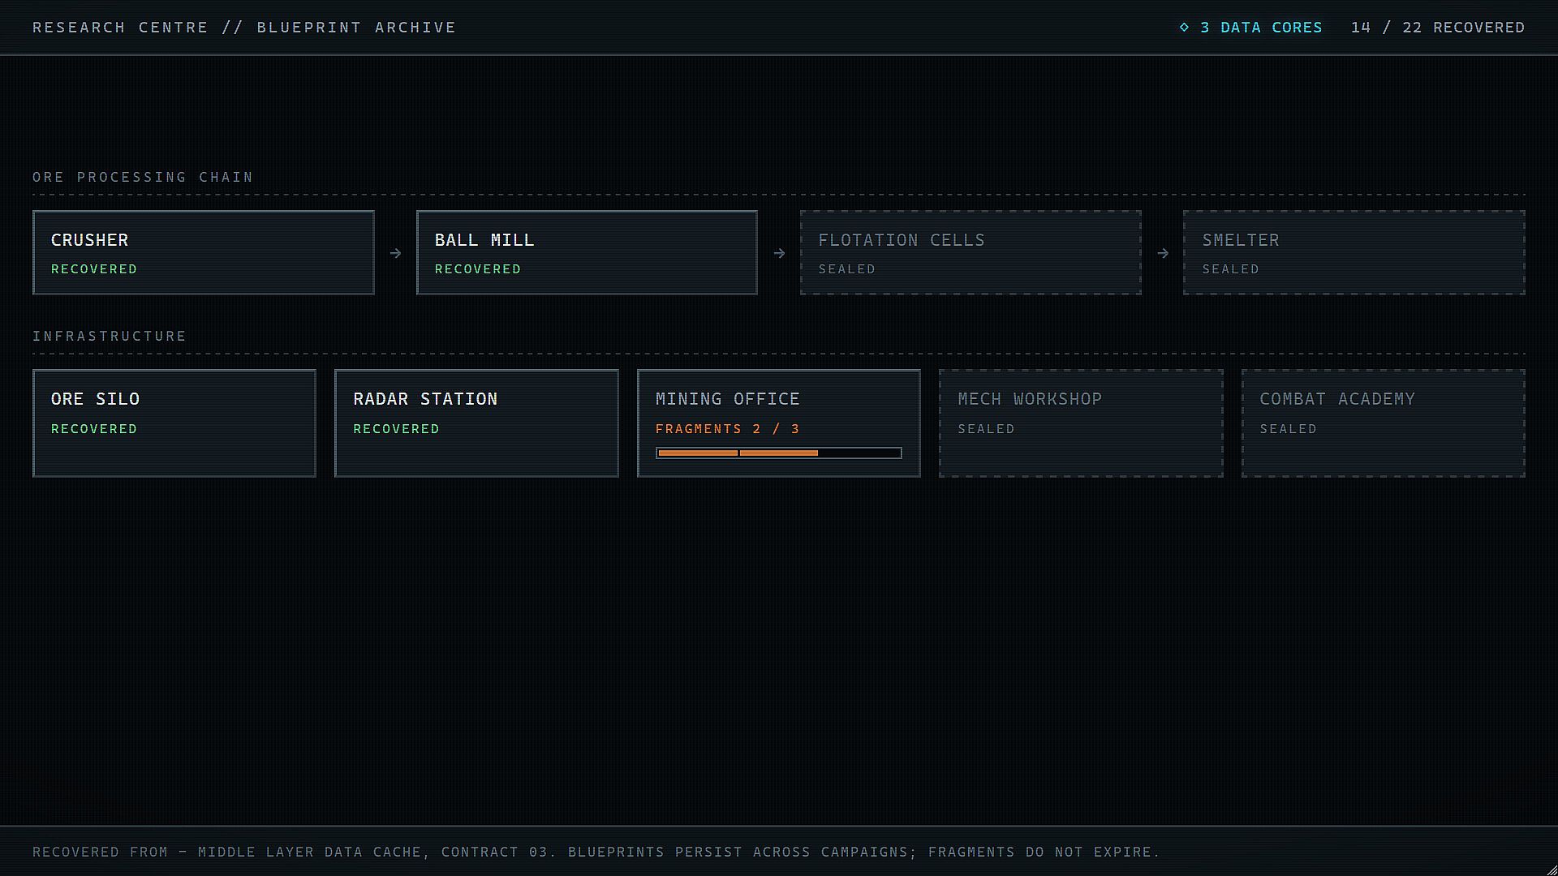1558x876 pixels.
Task: Click the arrow between Crusher and Ball Mill
Action: [x=395, y=253]
